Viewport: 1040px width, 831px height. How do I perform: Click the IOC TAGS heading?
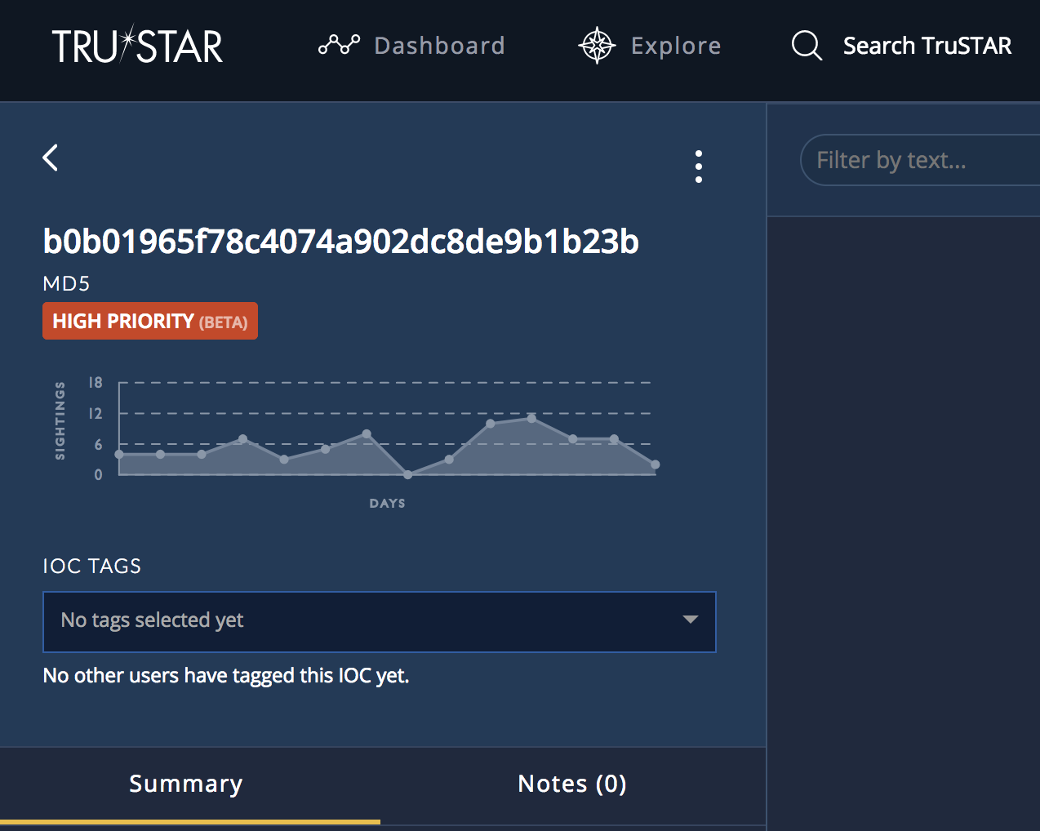(x=92, y=566)
